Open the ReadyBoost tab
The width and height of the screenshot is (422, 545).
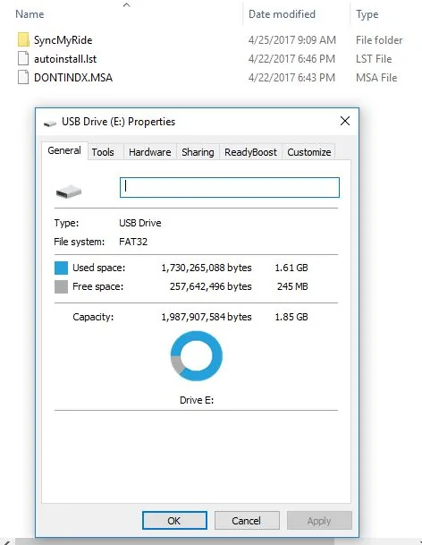[x=250, y=152]
